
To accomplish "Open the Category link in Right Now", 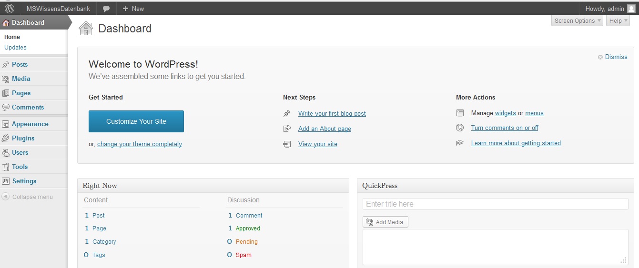I will coord(104,242).
